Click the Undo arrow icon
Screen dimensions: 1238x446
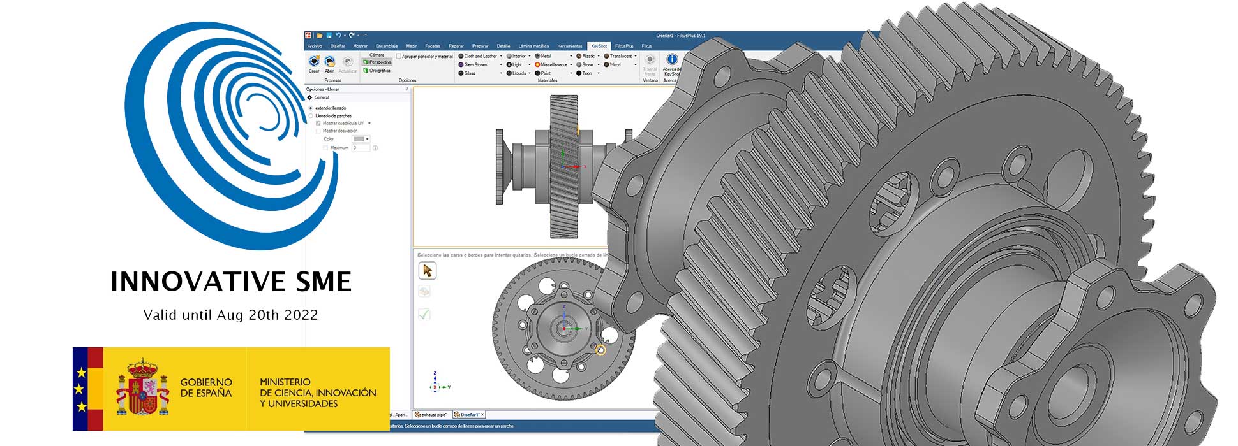[x=338, y=36]
